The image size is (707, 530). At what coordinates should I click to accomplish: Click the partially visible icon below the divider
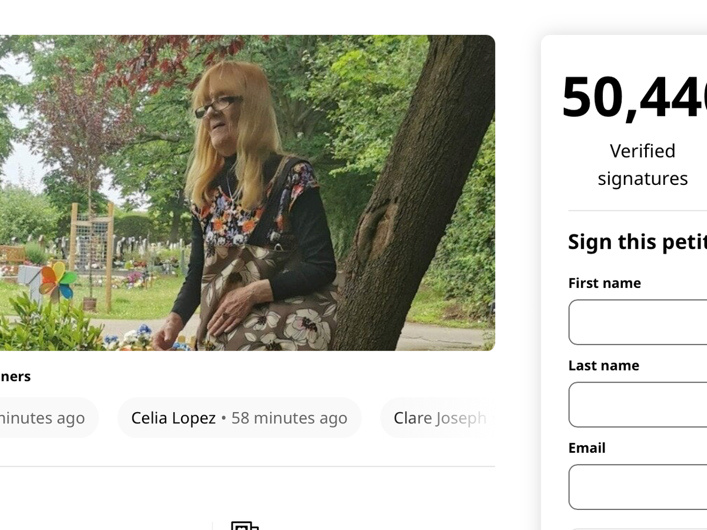[x=245, y=525]
